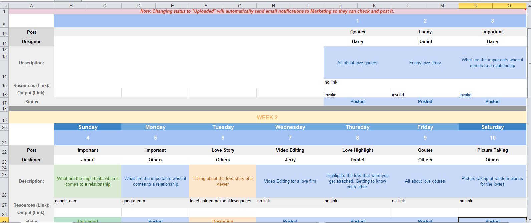The image size is (531, 223).
Task: Select the 'Thursday' day header
Action: [x=357, y=127]
